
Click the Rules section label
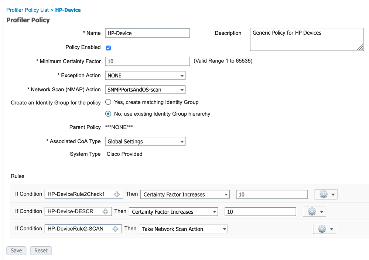tap(17, 176)
